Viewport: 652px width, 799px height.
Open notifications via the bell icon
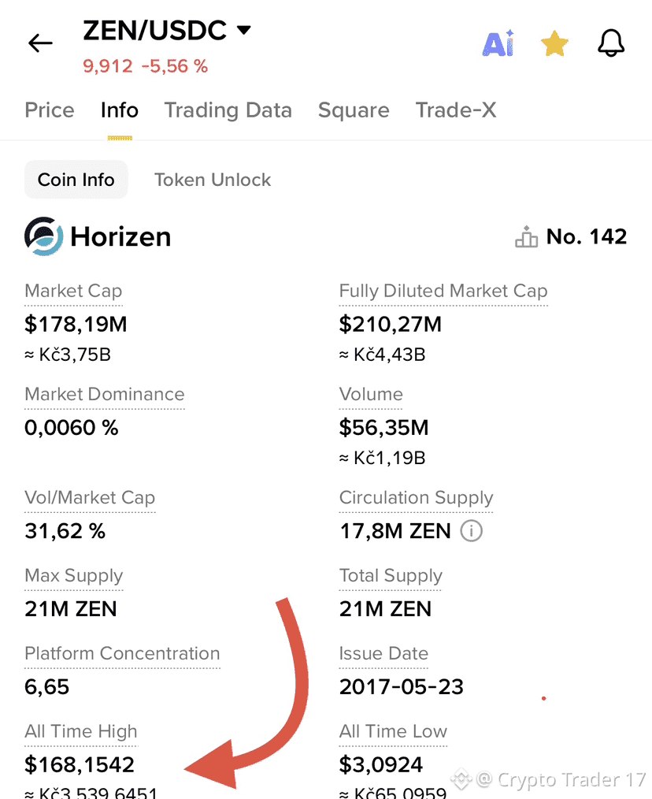(611, 43)
